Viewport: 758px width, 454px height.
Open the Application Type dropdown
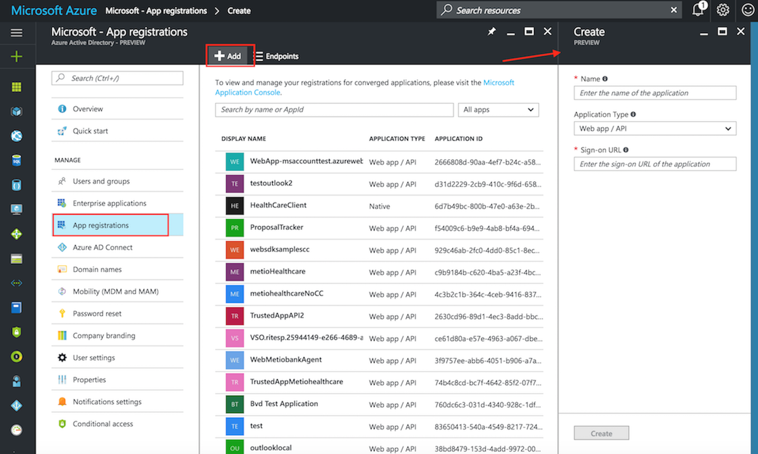[655, 128]
